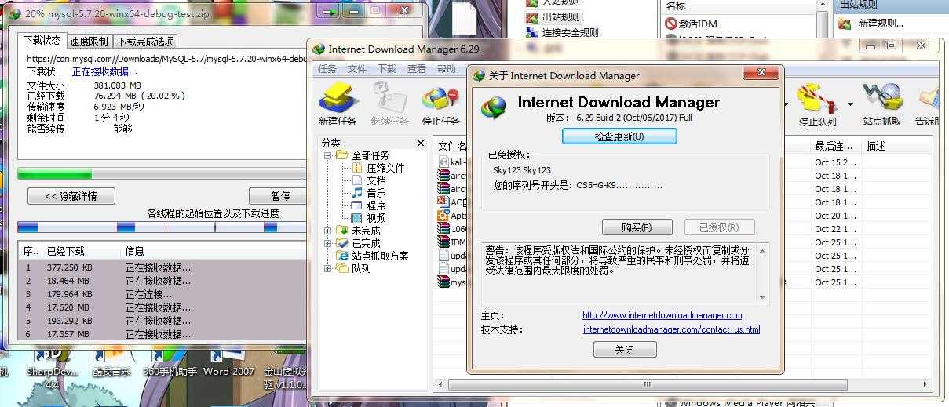Screen dimensions: 949x407
Task: Open the contact_us.html support link
Action: [x=671, y=329]
